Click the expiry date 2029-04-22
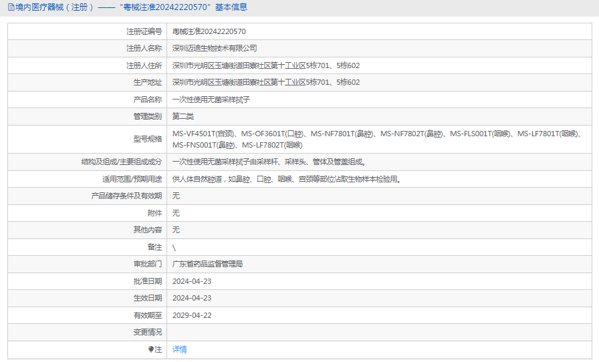This screenshot has height=362, width=599. tap(192, 315)
